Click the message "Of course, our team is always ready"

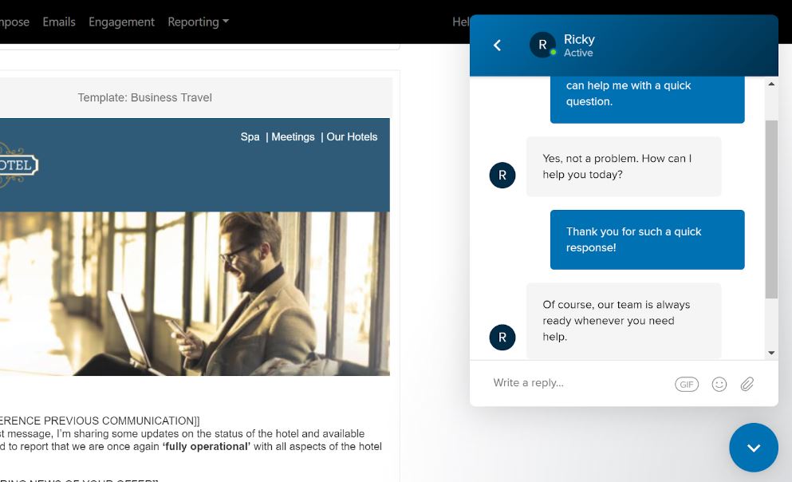tap(623, 321)
